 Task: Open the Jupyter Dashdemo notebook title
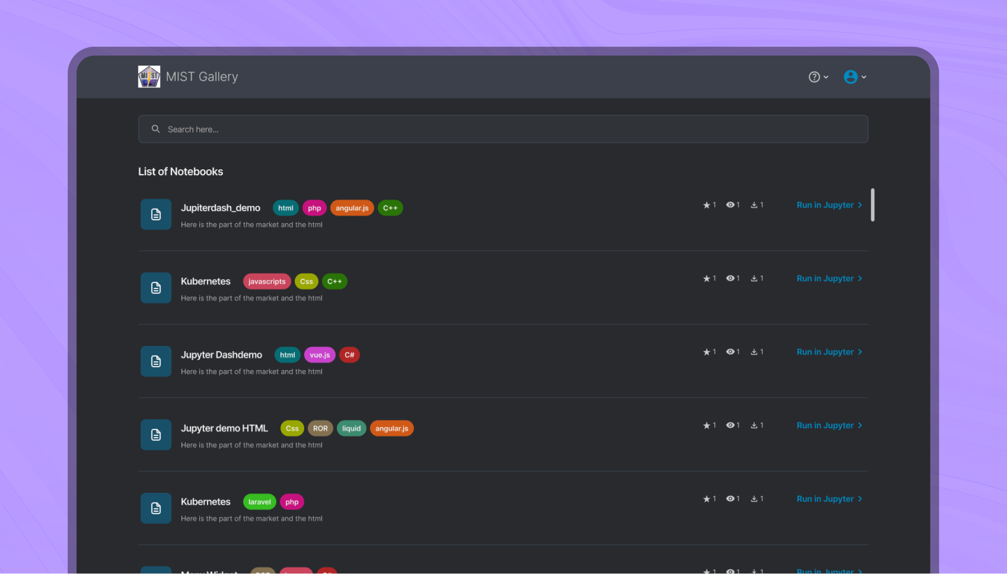[x=221, y=355]
